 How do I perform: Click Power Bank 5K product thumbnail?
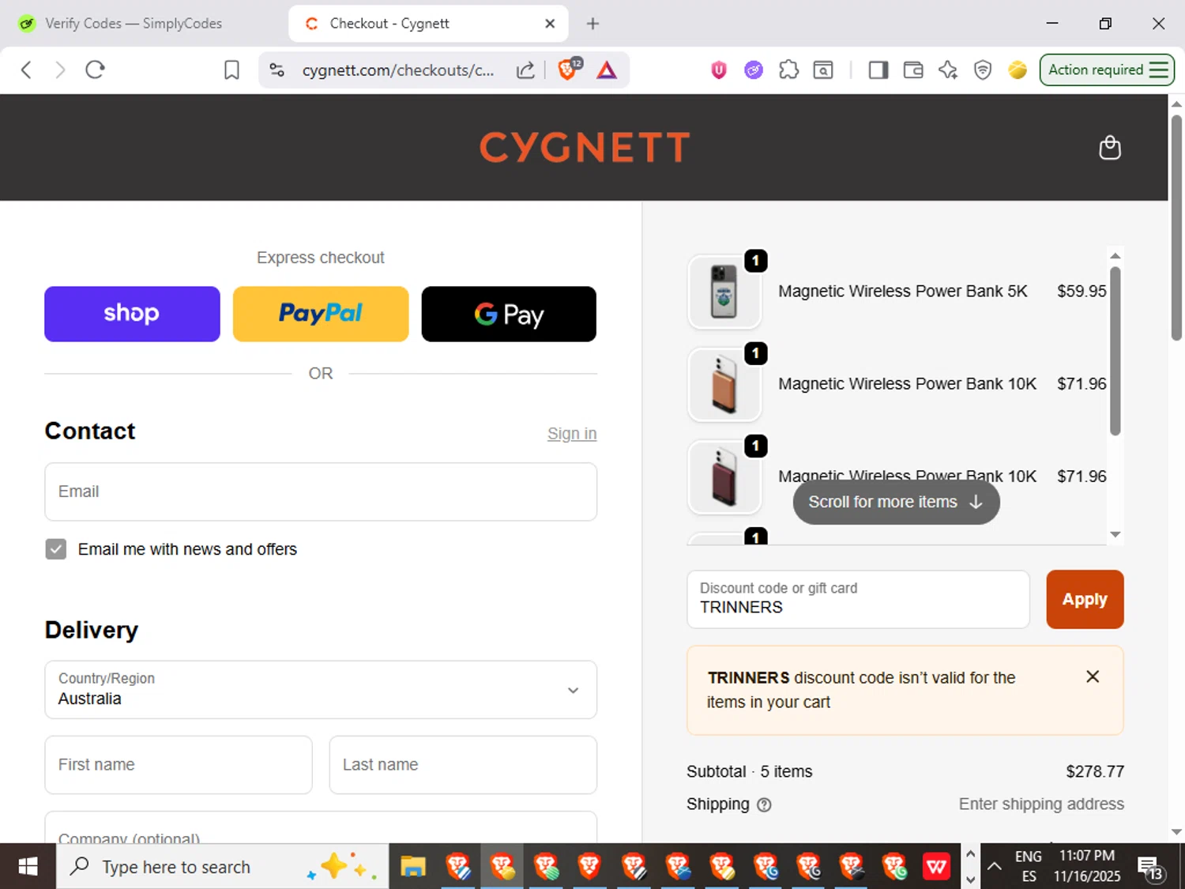point(724,292)
